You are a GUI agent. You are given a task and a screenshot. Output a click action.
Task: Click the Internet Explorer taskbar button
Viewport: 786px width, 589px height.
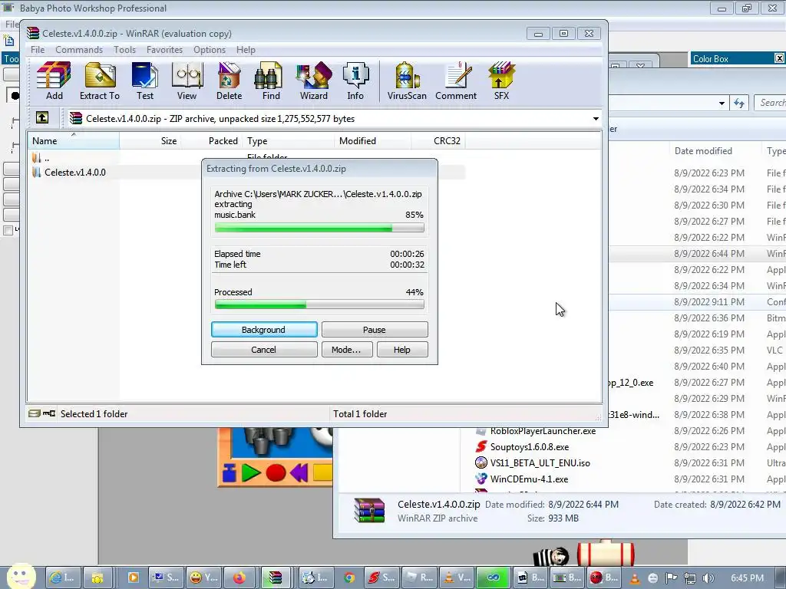point(63,577)
